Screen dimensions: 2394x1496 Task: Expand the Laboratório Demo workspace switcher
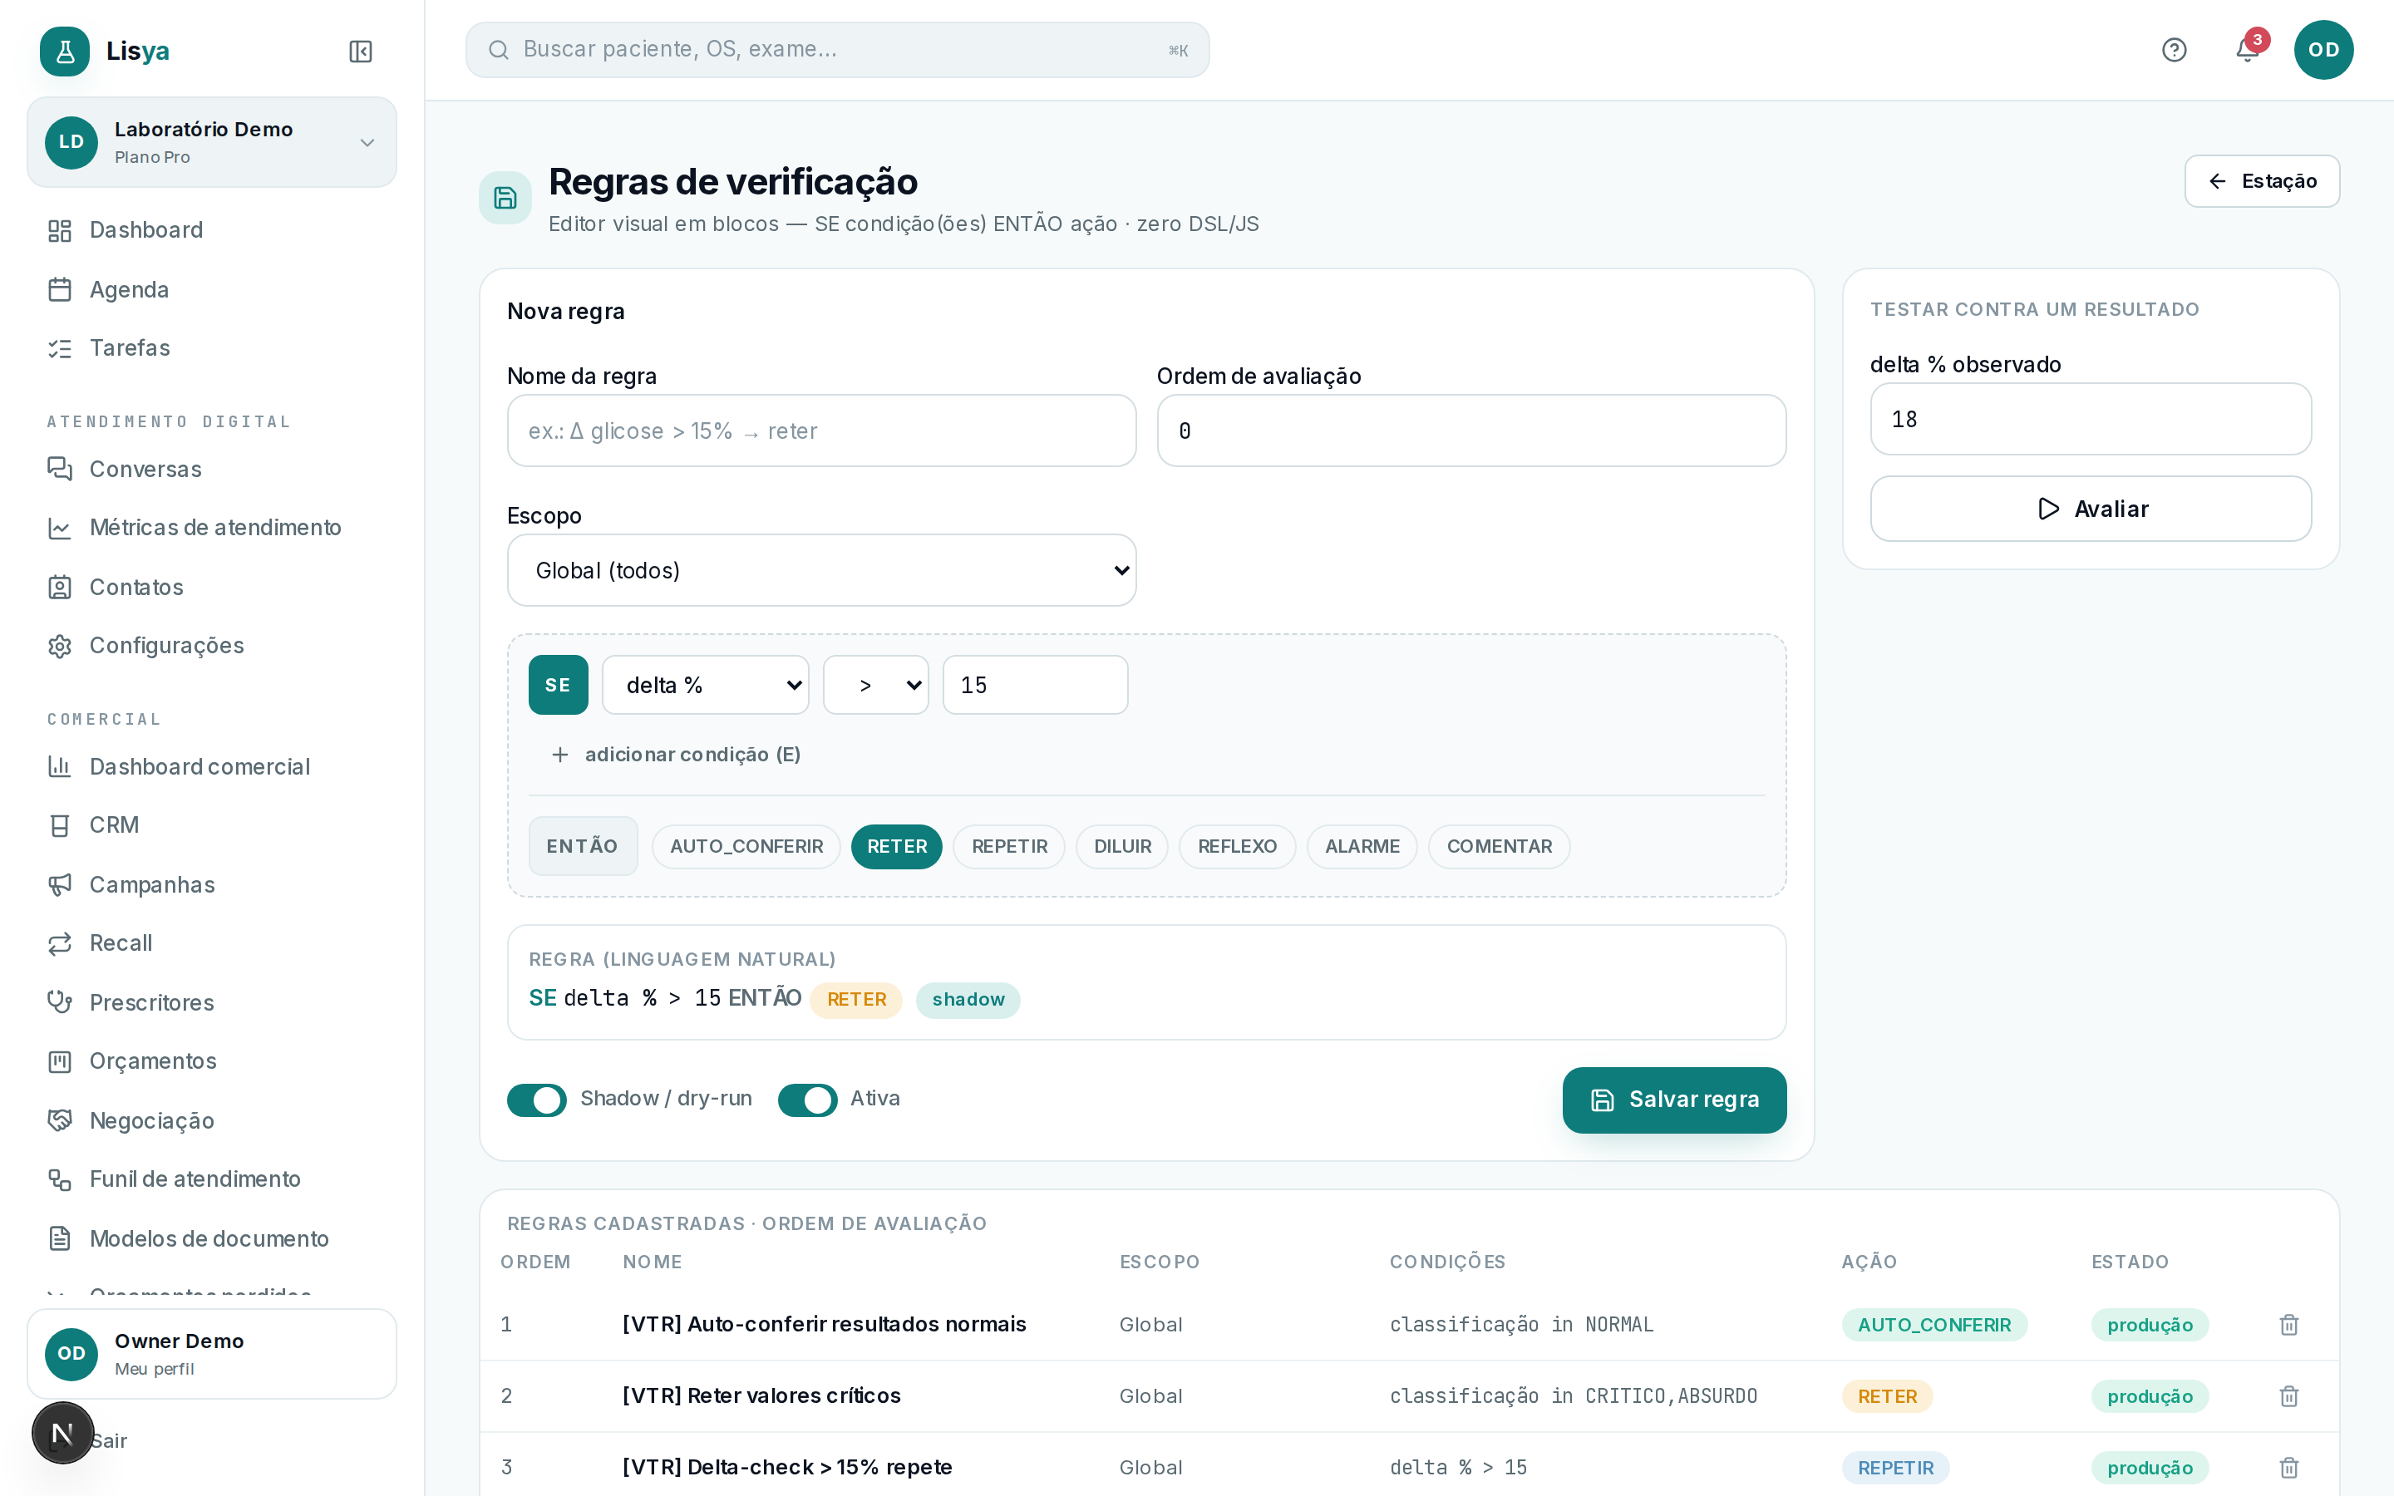coord(212,142)
